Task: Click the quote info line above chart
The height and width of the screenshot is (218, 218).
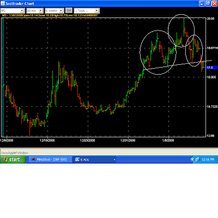Action: click(50, 15)
